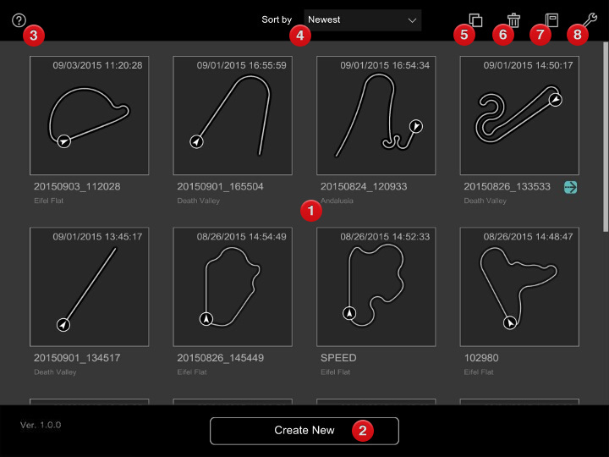The height and width of the screenshot is (457, 609).
Task: Open the Andalusia course 20150824_120933
Action: [x=376, y=115]
